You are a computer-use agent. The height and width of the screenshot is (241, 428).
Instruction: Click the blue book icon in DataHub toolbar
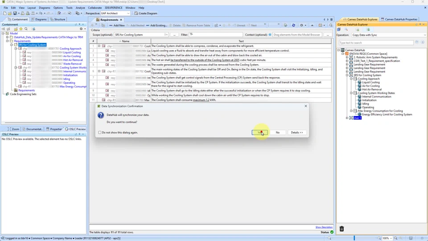click(x=339, y=29)
